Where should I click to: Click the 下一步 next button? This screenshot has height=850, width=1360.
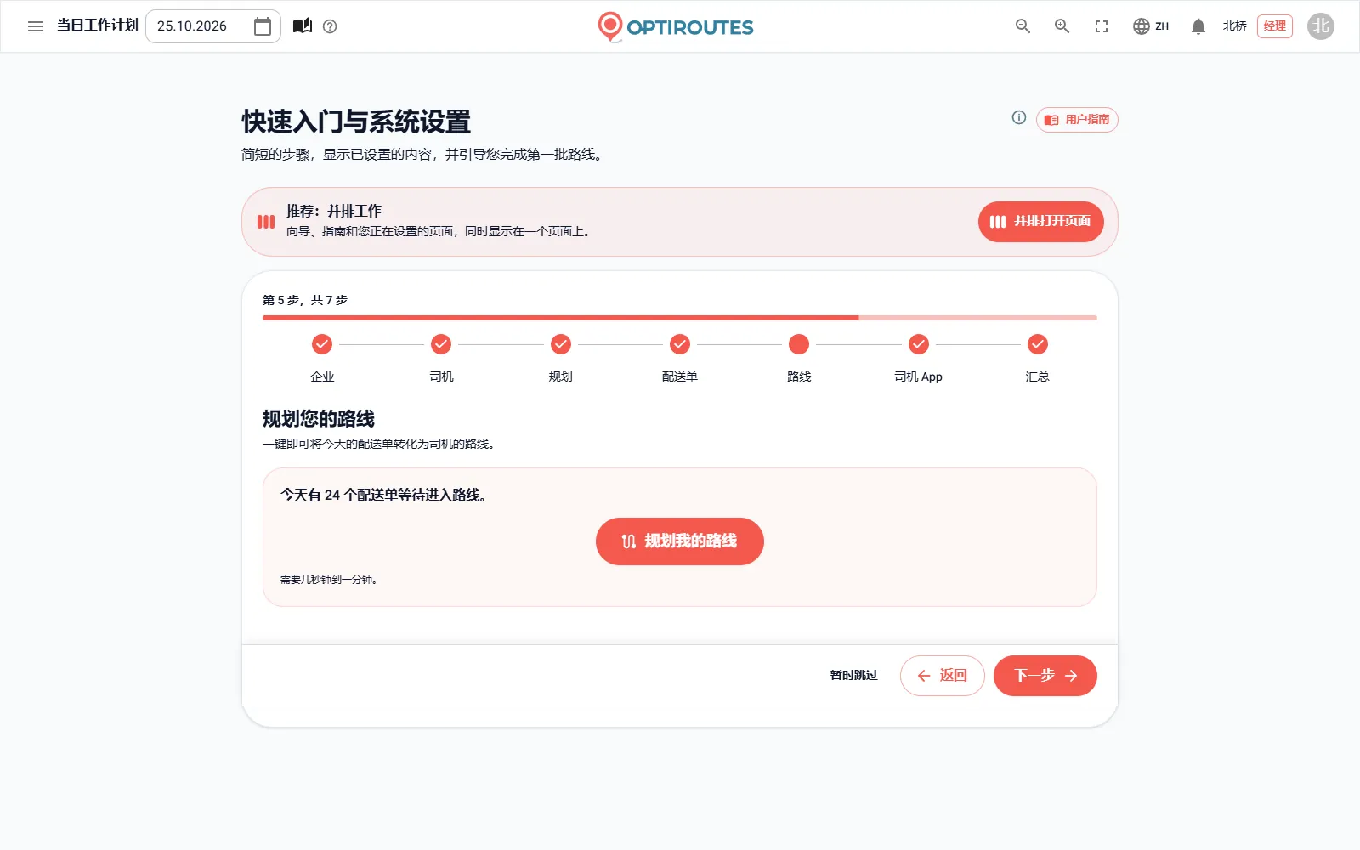[x=1045, y=676]
